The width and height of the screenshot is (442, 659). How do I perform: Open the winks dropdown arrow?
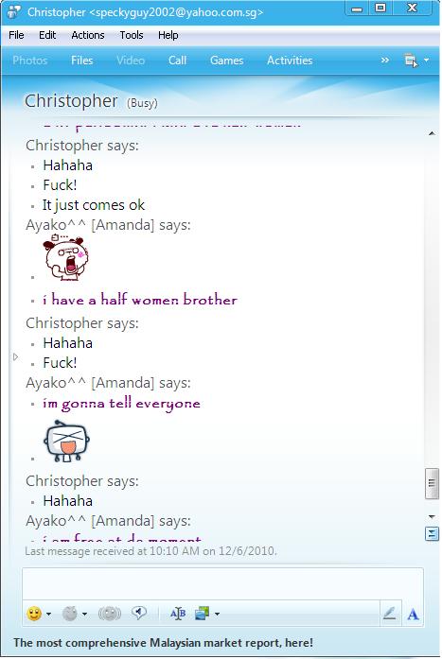point(84,614)
